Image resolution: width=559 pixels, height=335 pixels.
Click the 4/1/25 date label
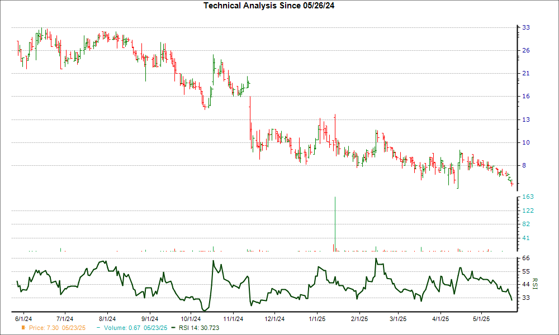tap(440, 319)
